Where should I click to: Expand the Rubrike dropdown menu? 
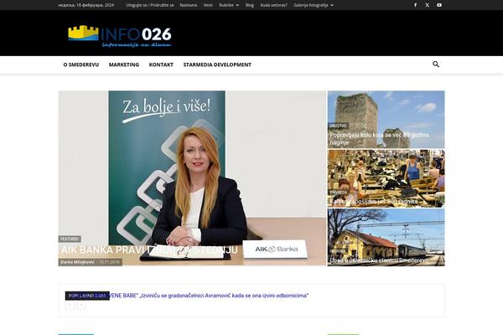click(x=229, y=5)
